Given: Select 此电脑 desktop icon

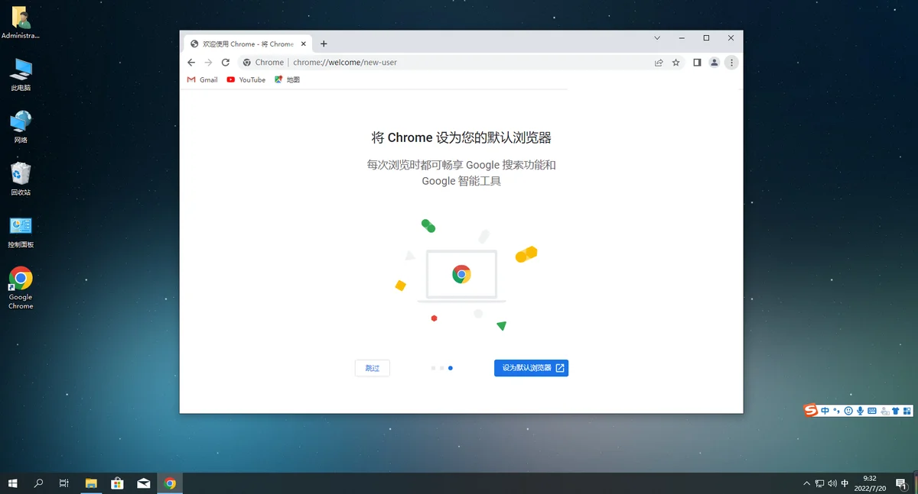Looking at the screenshot, I should click(x=21, y=75).
